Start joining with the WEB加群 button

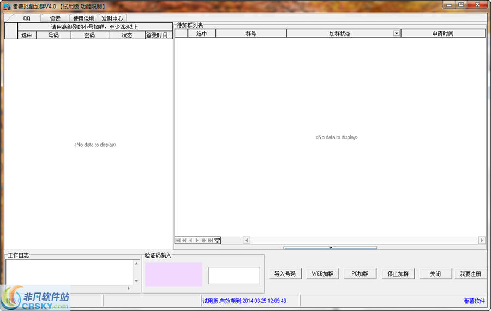pos(322,274)
